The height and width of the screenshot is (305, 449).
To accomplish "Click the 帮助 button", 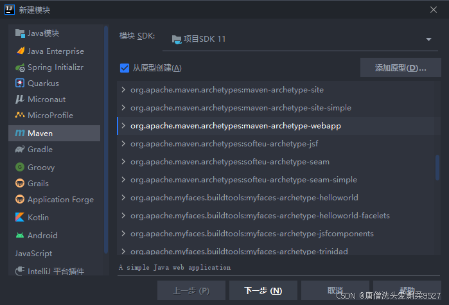I will pyautogui.click(x=407, y=290).
